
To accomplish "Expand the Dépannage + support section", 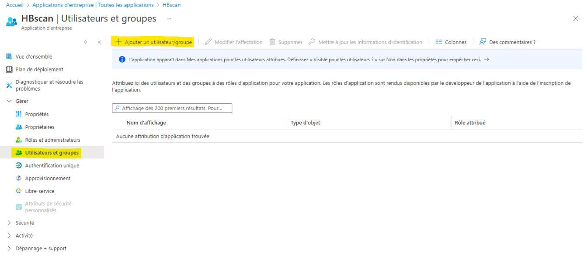I will pyautogui.click(x=9, y=248).
